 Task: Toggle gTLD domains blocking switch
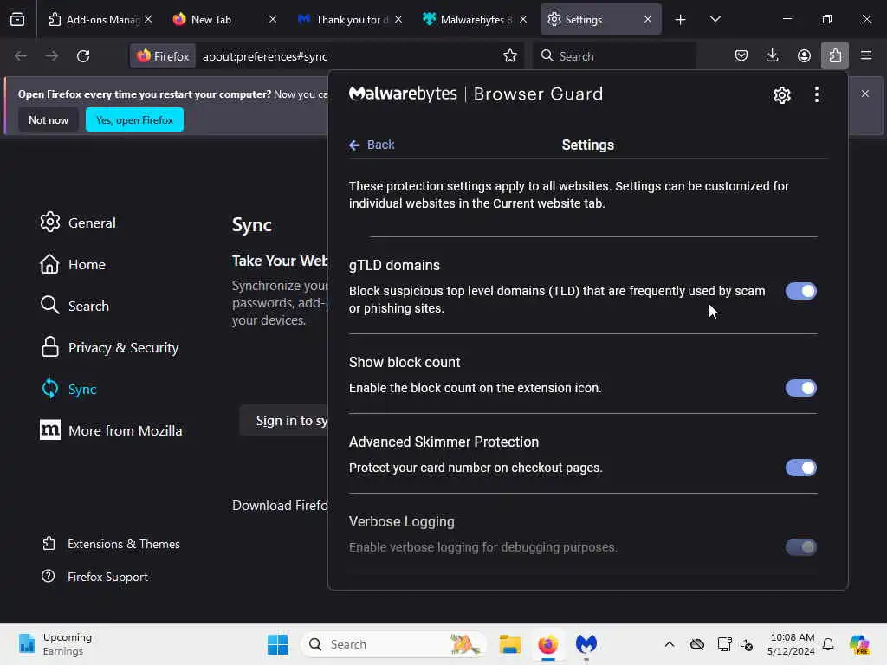800,291
